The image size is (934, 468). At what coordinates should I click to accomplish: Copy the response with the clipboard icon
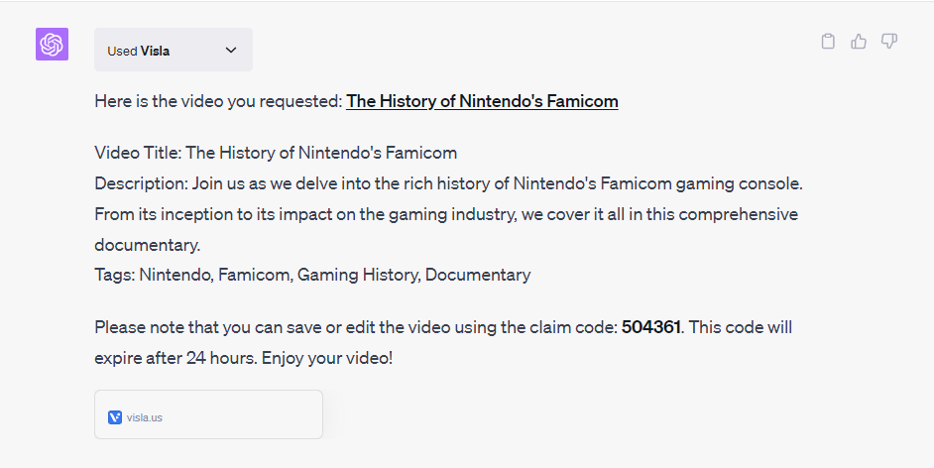827,41
